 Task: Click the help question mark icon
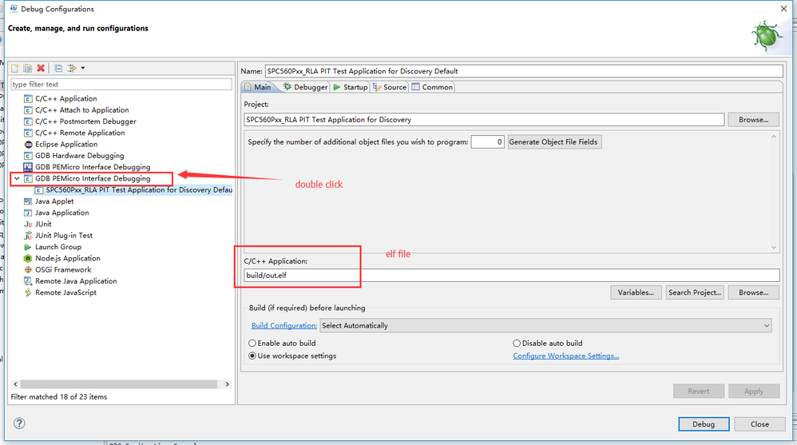(19, 423)
